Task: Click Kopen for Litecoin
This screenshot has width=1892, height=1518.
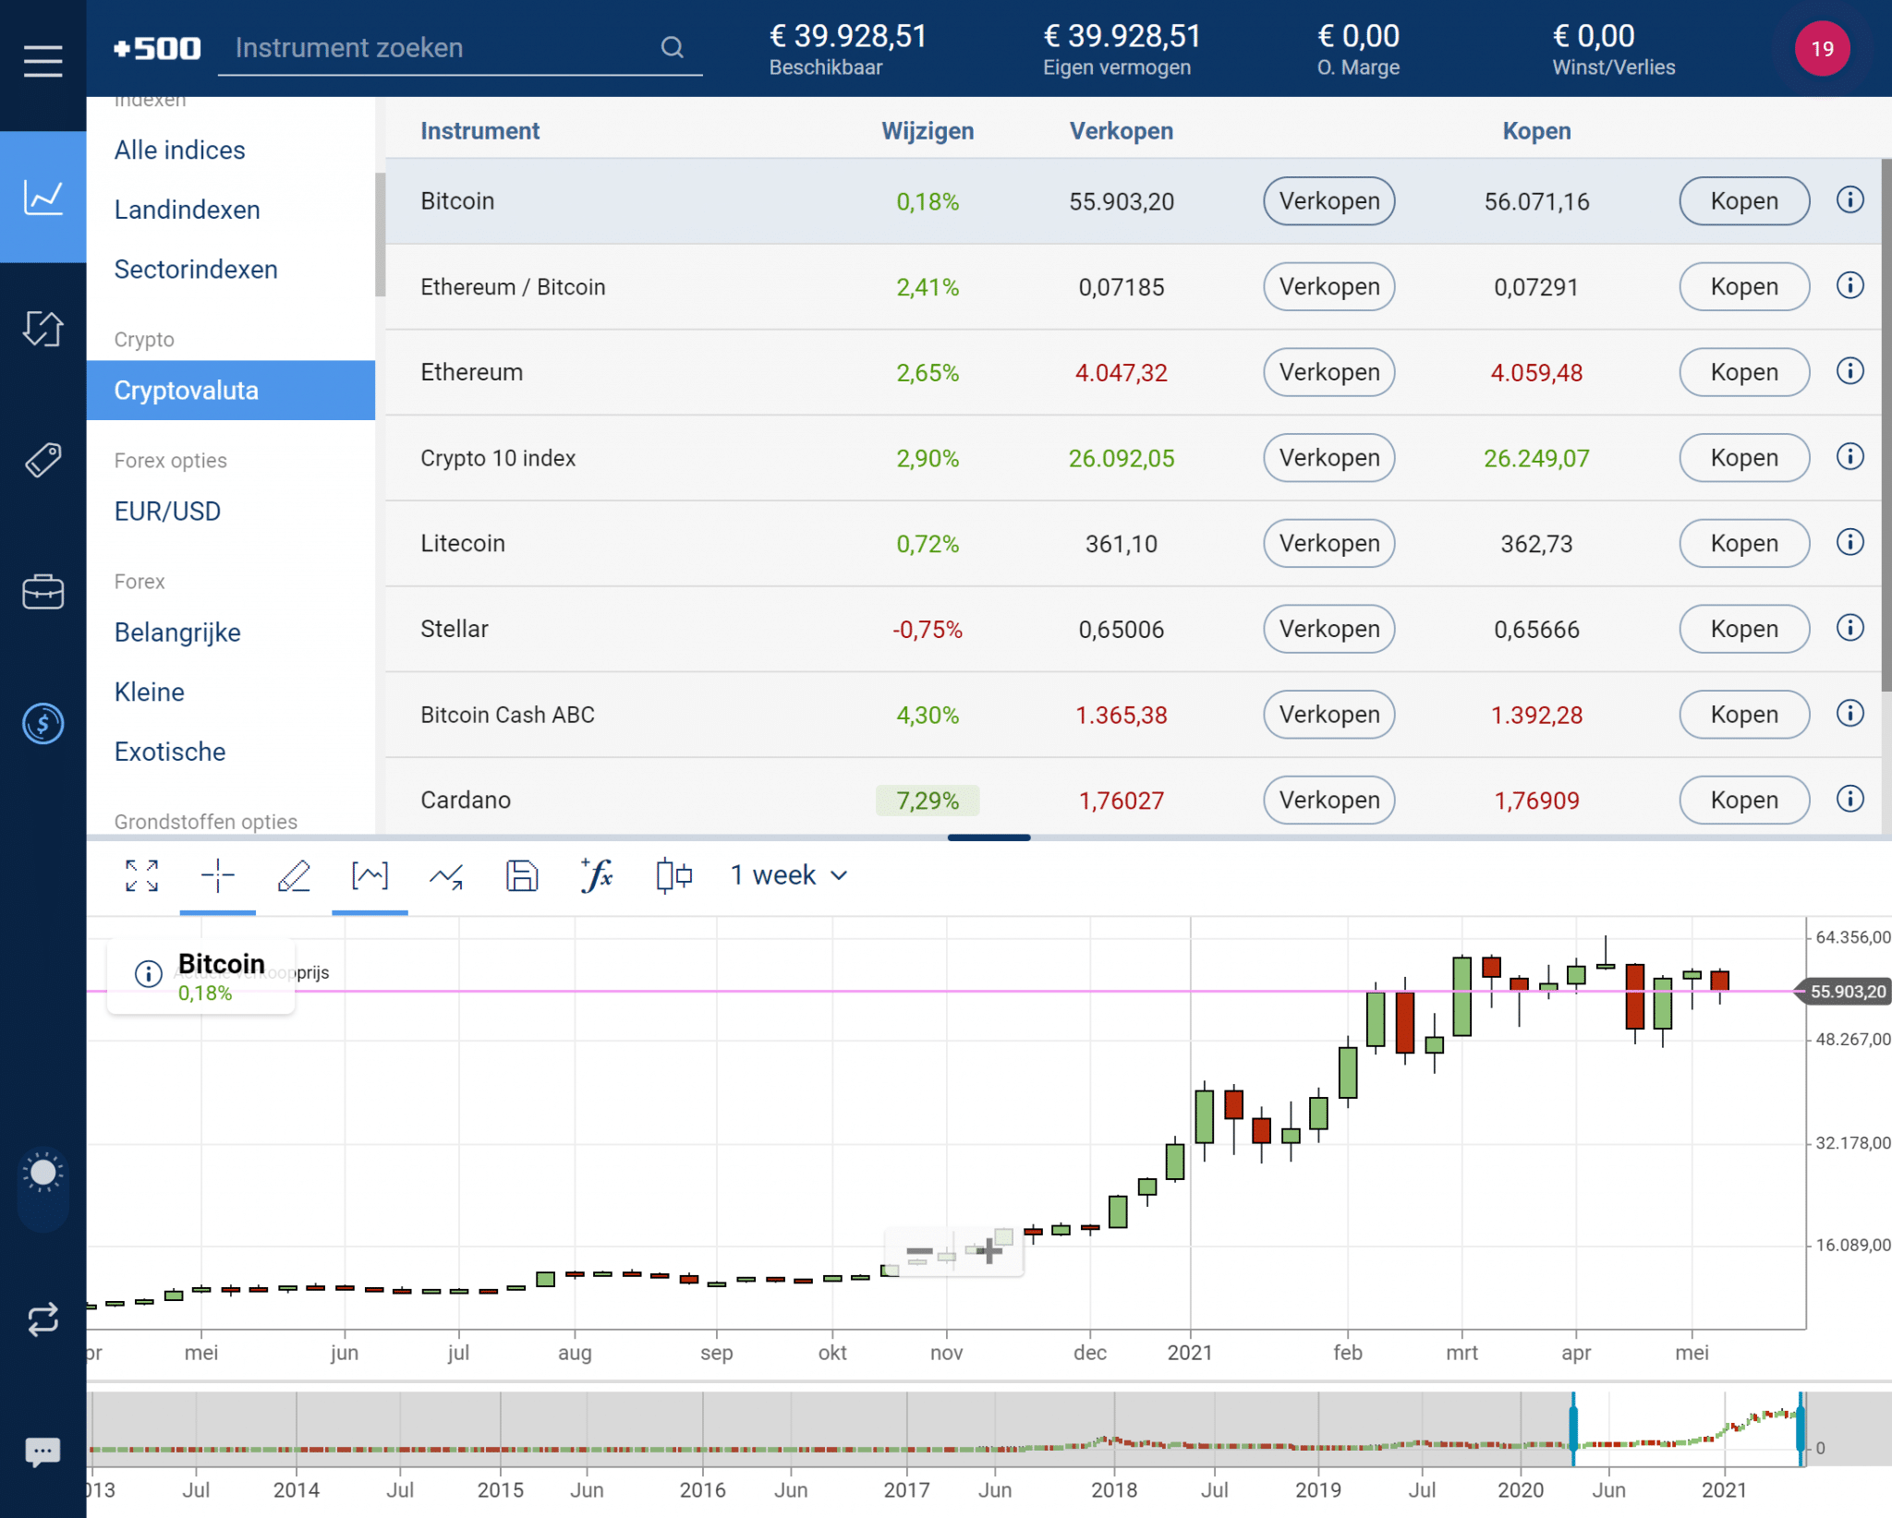Action: (1743, 543)
